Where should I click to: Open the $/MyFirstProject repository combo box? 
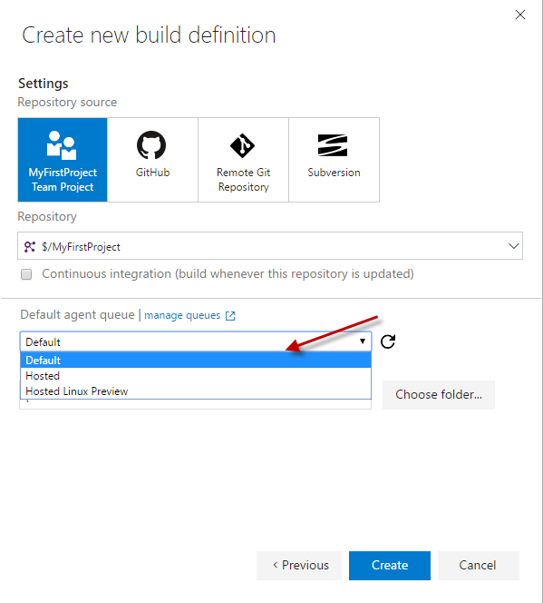(x=270, y=246)
